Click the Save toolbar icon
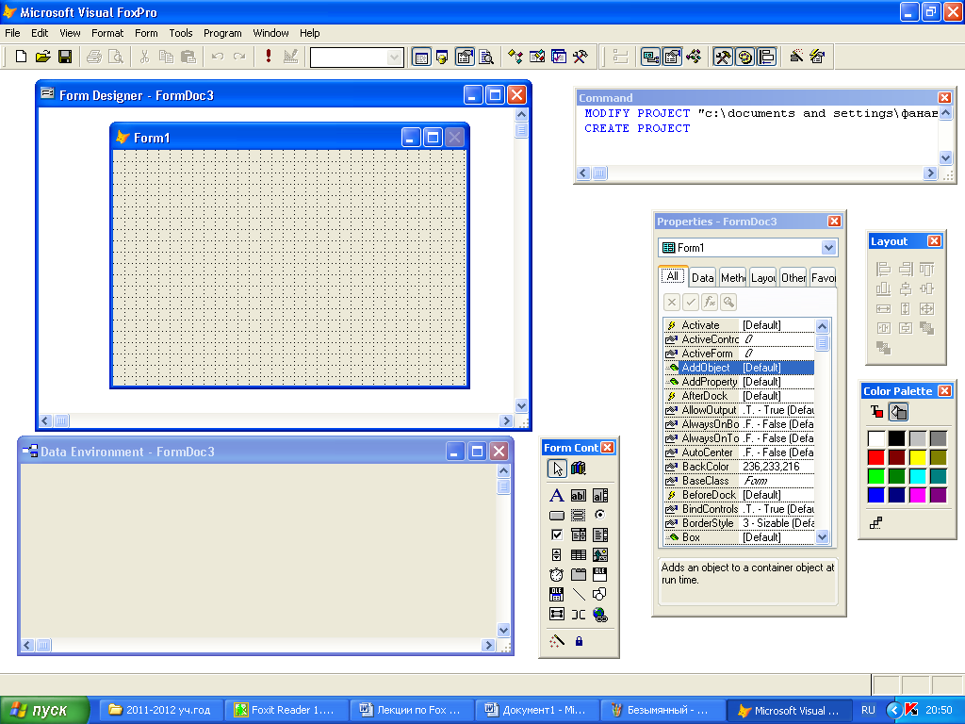Image resolution: width=965 pixels, height=724 pixels. click(65, 57)
